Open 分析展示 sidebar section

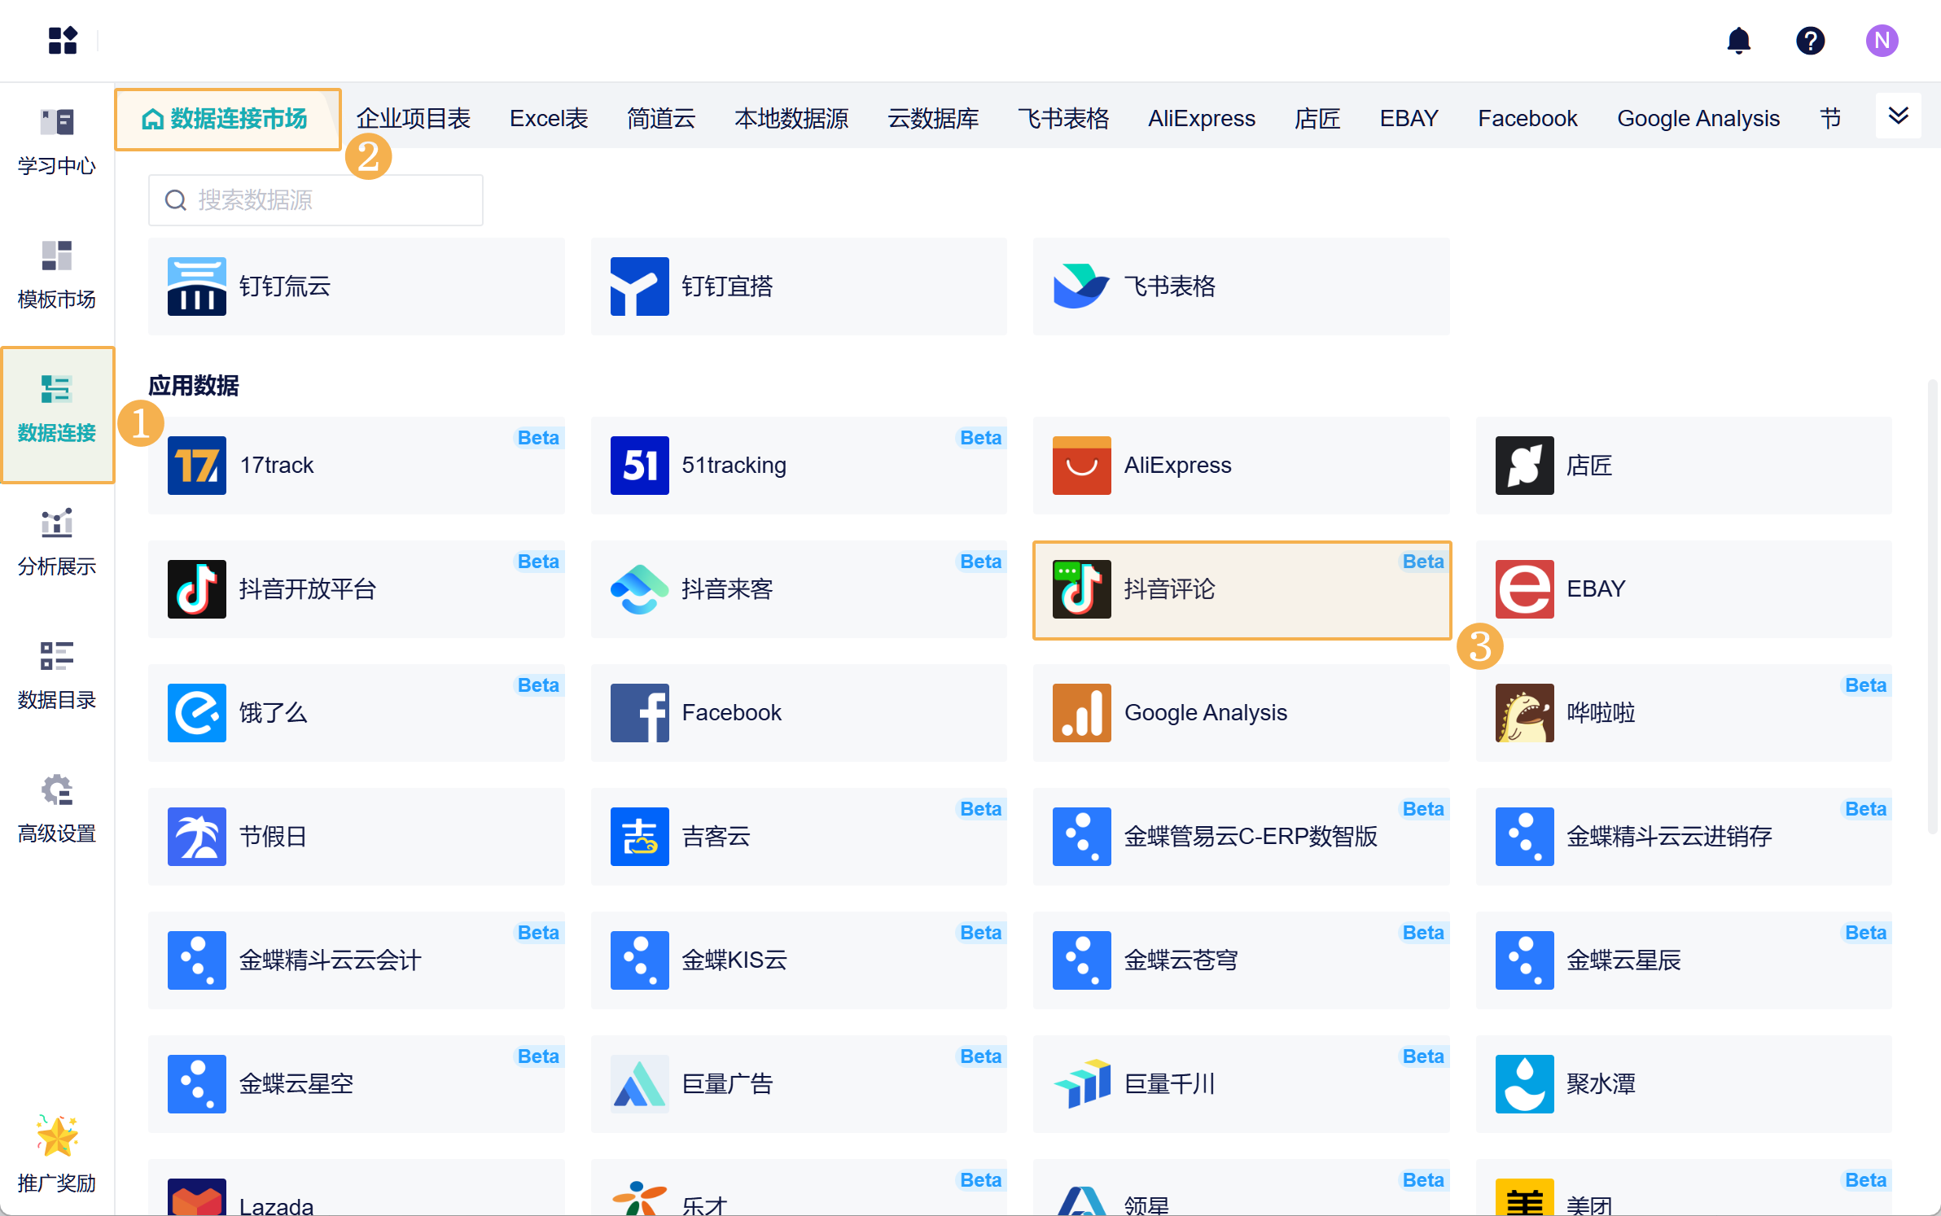click(57, 542)
